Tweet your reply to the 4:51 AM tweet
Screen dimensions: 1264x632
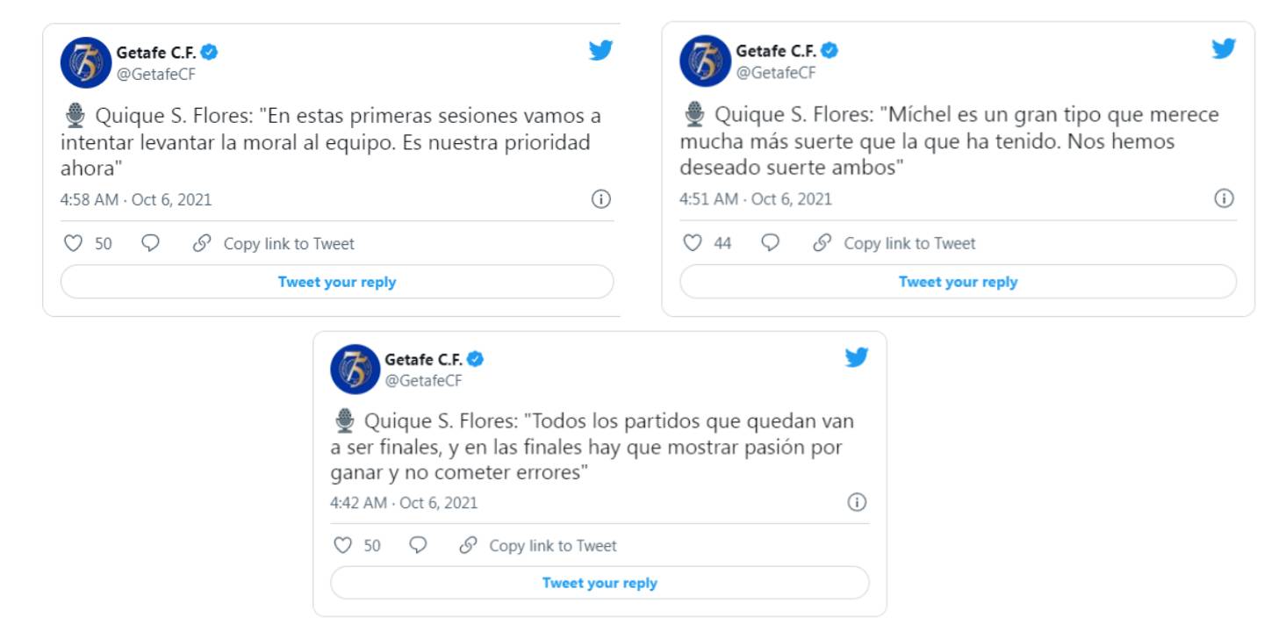[958, 282]
